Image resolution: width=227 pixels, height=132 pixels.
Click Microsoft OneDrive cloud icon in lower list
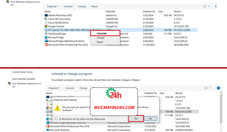click(48, 130)
